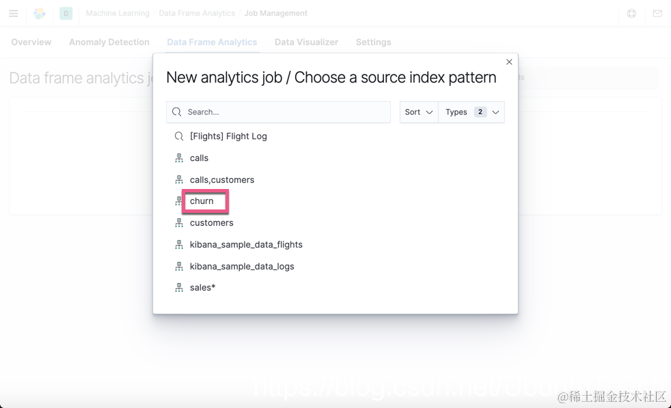Click the index pattern icon beside customers
This screenshot has height=408, width=671.
click(x=179, y=223)
